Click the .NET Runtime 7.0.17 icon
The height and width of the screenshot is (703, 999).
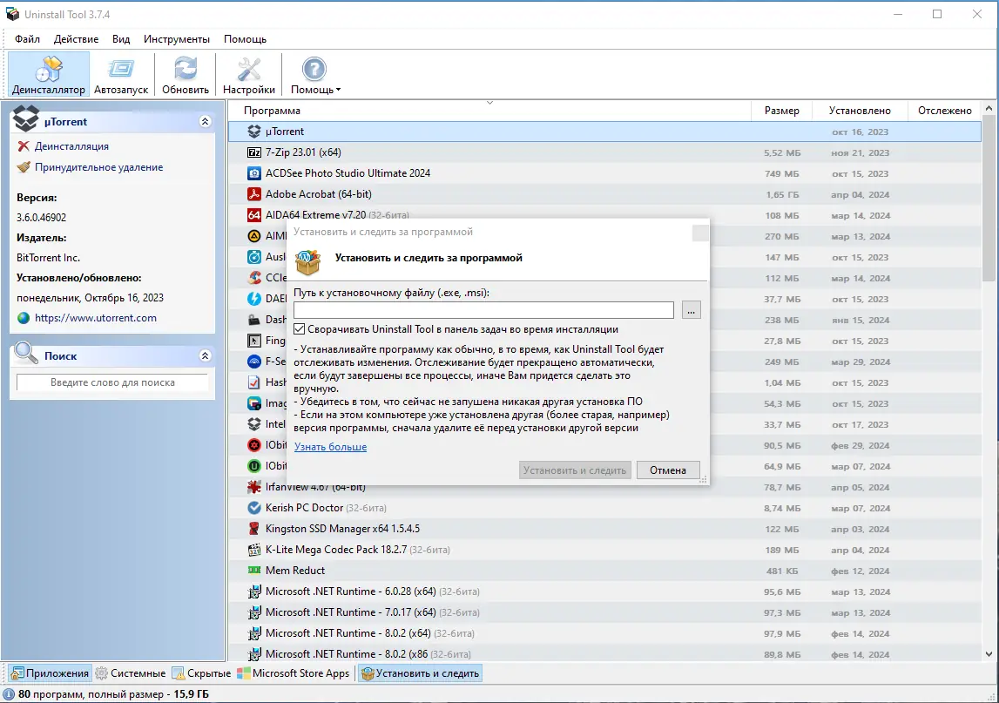(254, 612)
